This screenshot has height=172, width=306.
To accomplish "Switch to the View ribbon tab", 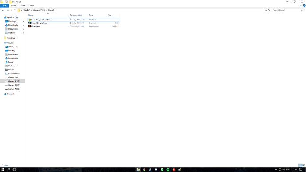I will tap(31, 6).
